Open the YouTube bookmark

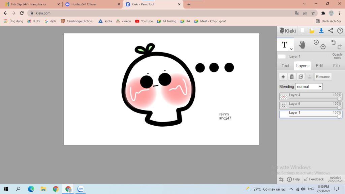point(144,21)
